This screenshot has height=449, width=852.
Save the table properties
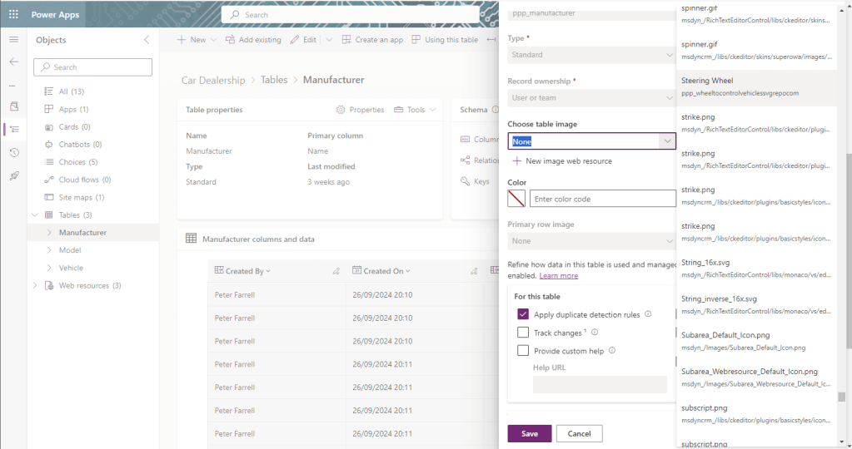click(x=529, y=433)
